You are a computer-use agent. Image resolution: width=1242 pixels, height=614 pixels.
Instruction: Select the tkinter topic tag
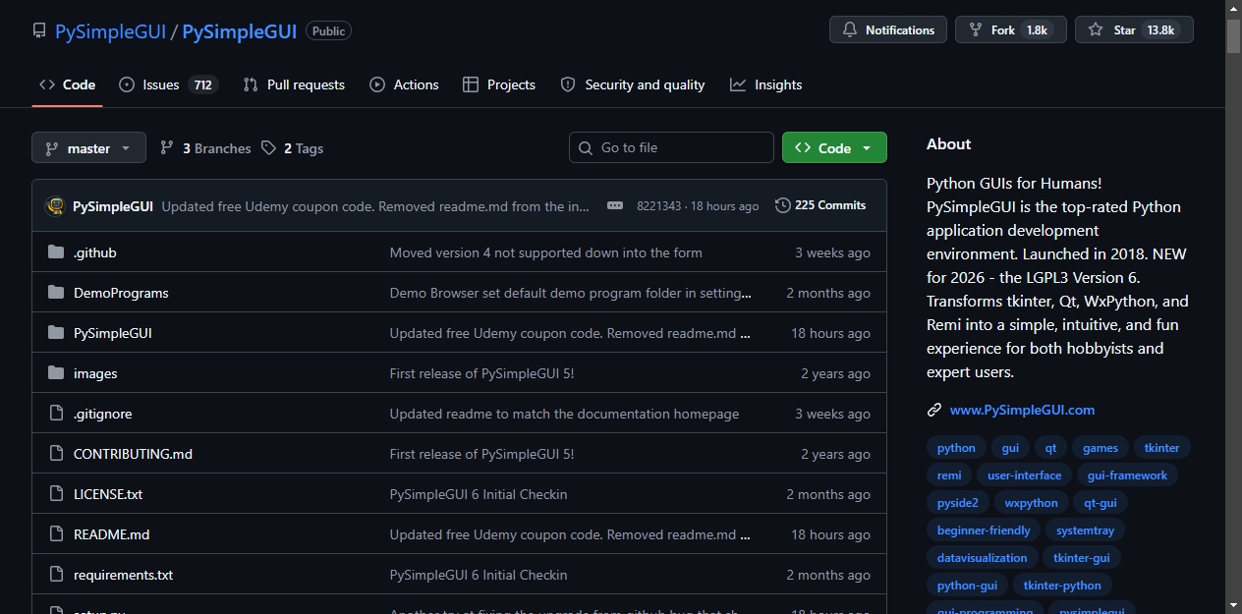(1161, 448)
